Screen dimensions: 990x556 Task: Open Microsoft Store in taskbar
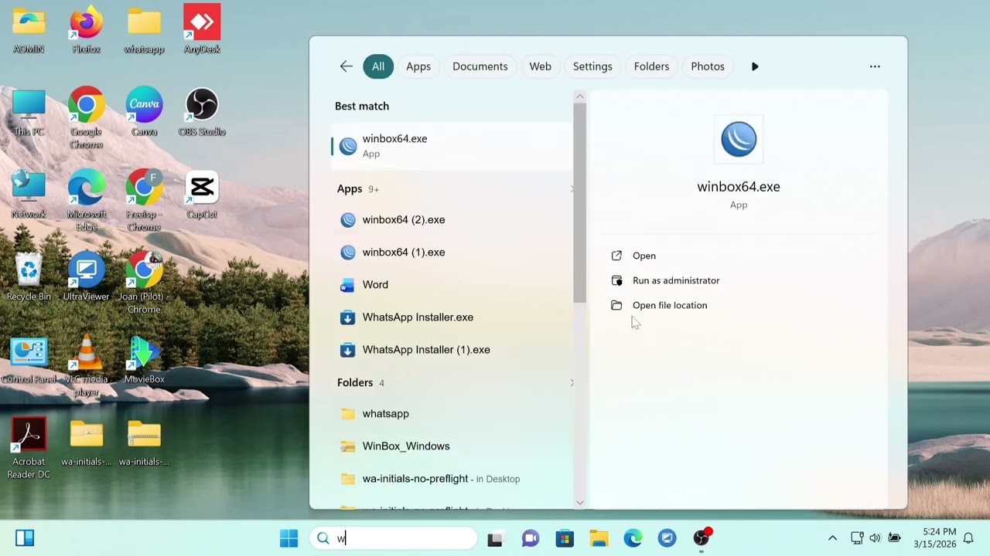[x=565, y=538]
